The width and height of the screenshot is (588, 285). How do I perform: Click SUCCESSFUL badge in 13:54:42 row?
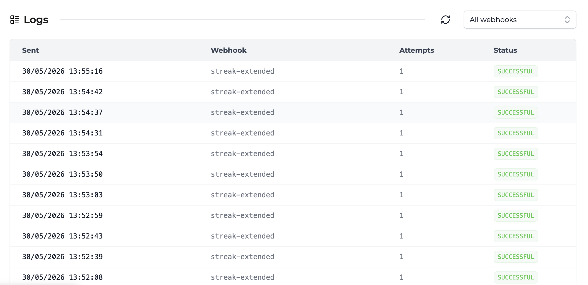[x=516, y=92]
